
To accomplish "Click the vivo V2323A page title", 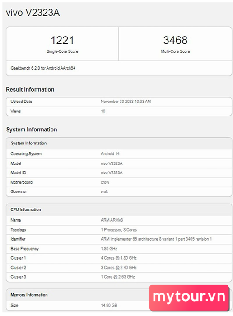I will [x=33, y=13].
